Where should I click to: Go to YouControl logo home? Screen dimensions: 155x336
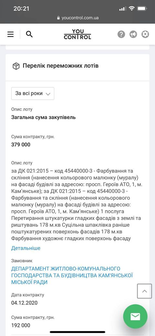77,34
